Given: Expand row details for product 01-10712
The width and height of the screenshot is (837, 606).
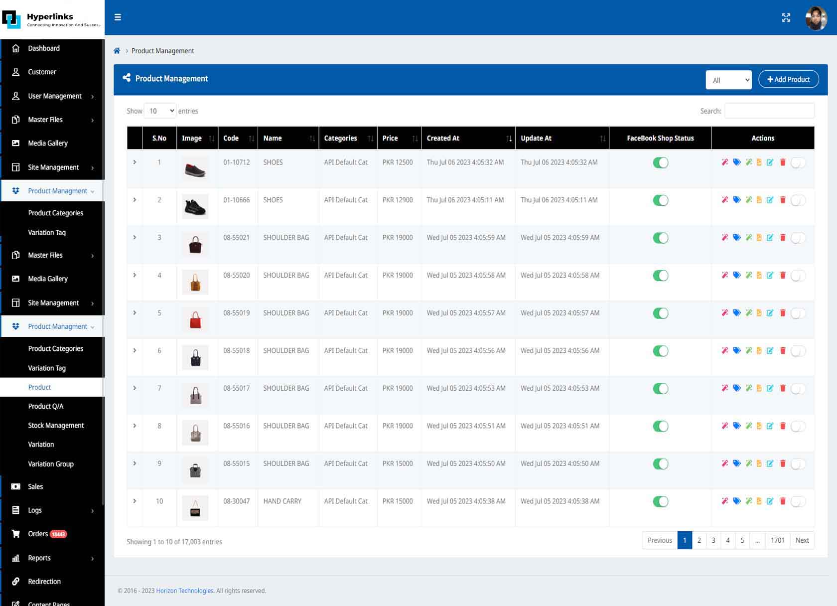Looking at the screenshot, I should pos(135,162).
